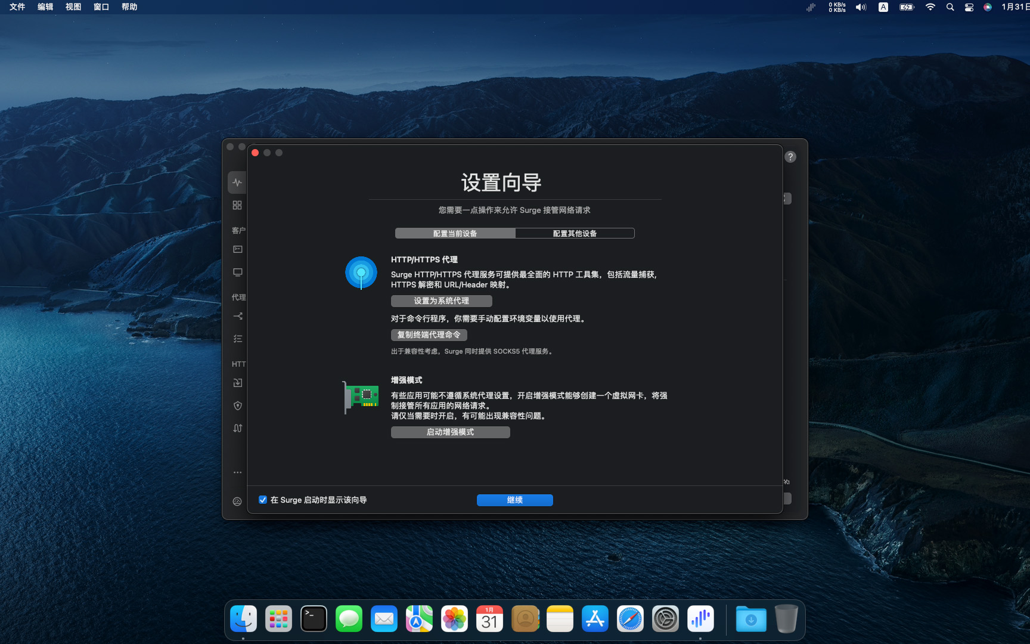
Task: Open Launchpad from the Dock
Action: [278, 619]
